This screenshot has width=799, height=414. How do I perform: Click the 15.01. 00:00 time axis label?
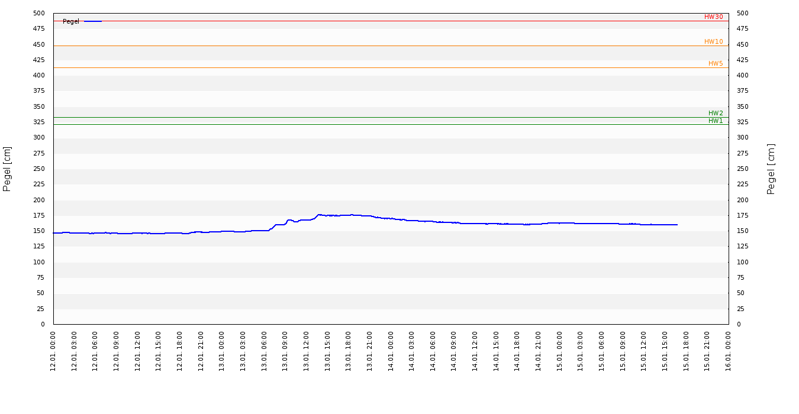559,351
